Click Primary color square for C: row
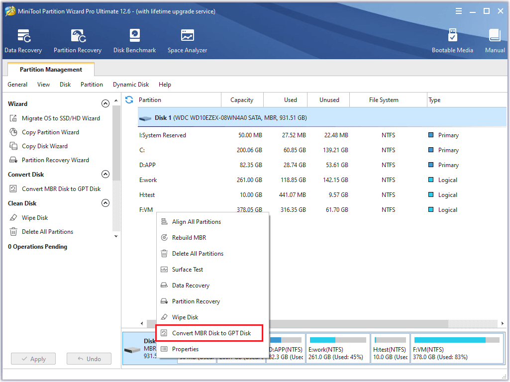The width and height of the screenshot is (510, 382). click(430, 150)
